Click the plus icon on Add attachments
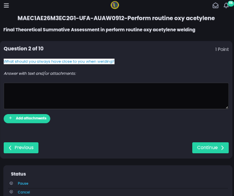 tap(10, 118)
